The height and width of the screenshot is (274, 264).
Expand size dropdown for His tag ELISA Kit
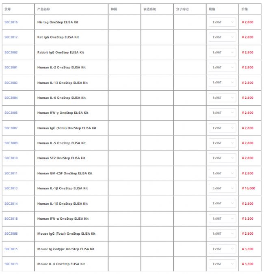point(222,22)
